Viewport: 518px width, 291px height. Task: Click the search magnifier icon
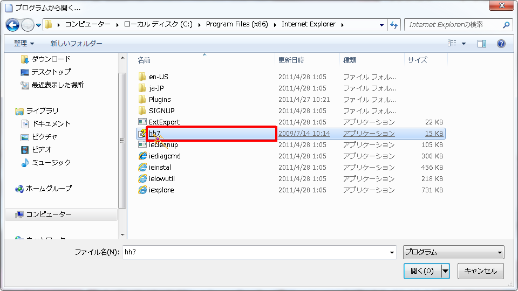click(506, 25)
